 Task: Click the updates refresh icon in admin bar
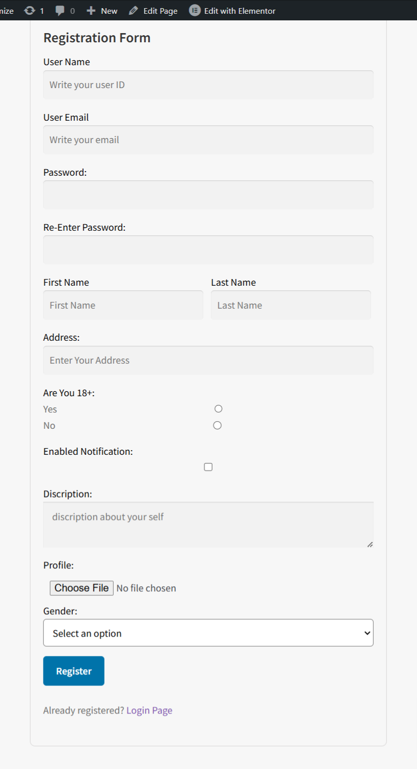tap(30, 11)
